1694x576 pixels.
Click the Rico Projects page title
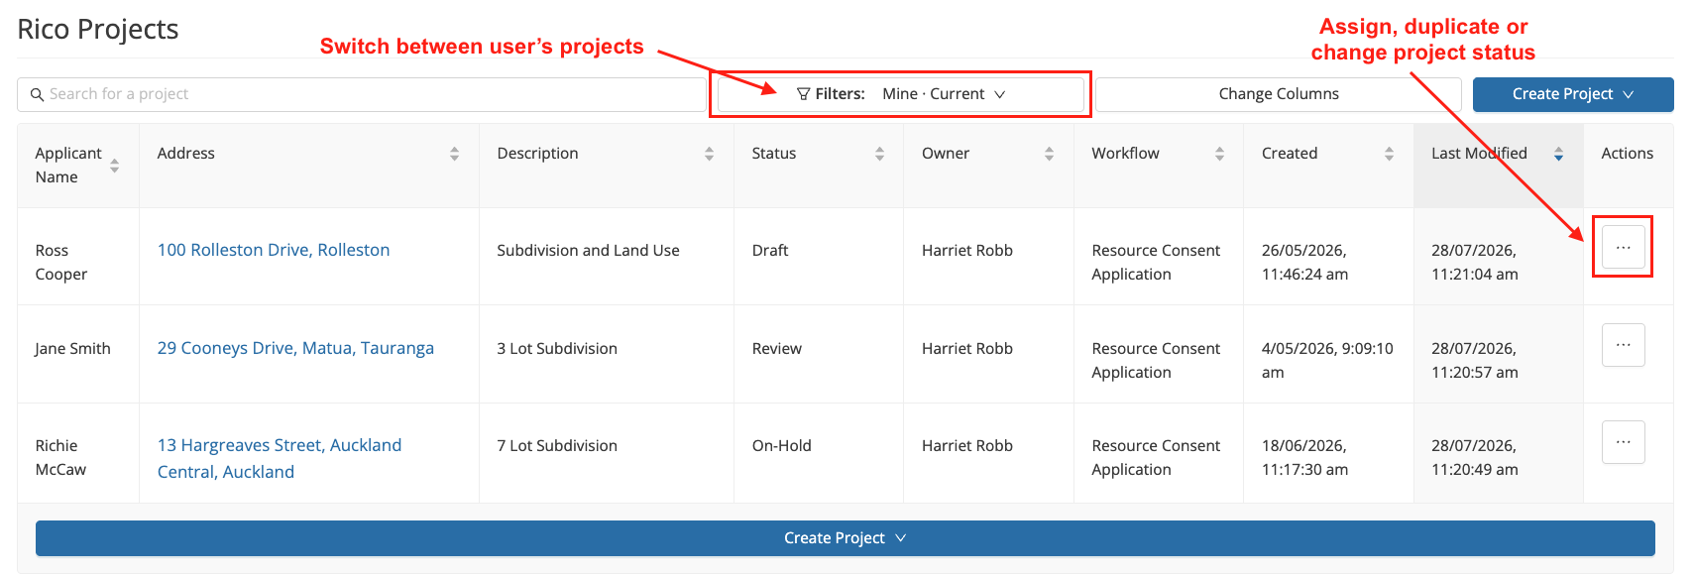[x=98, y=30]
